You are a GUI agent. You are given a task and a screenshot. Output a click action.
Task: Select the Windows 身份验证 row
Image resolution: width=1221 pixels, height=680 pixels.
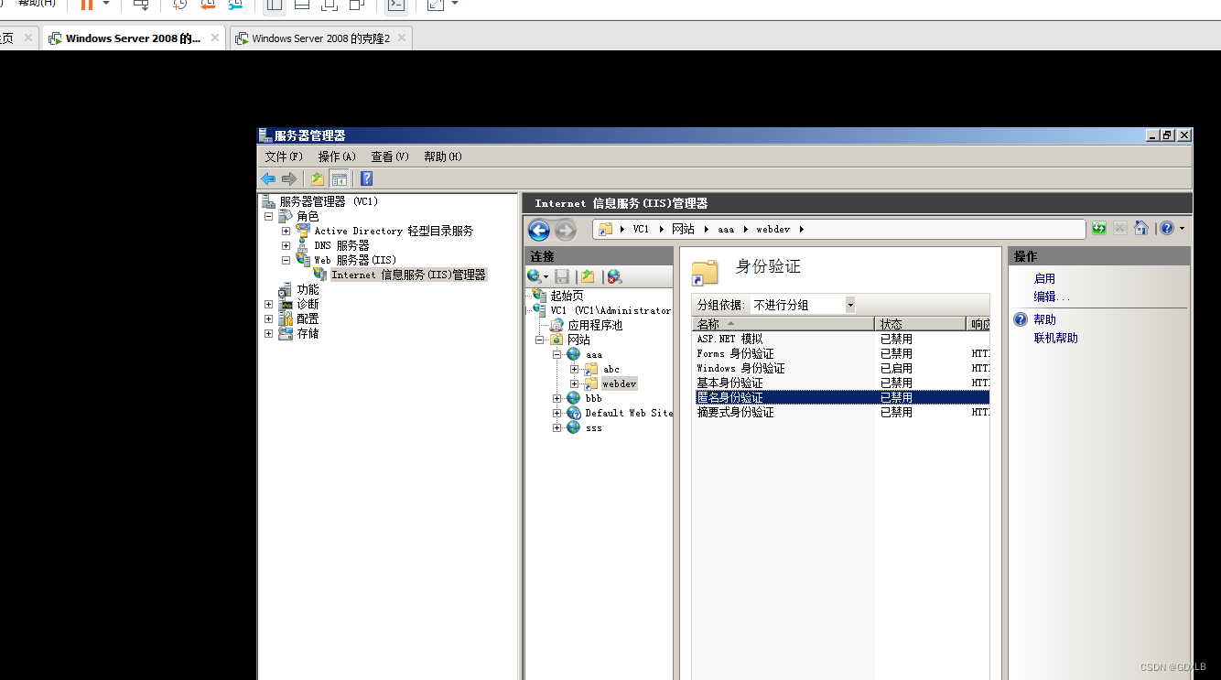[840, 368]
